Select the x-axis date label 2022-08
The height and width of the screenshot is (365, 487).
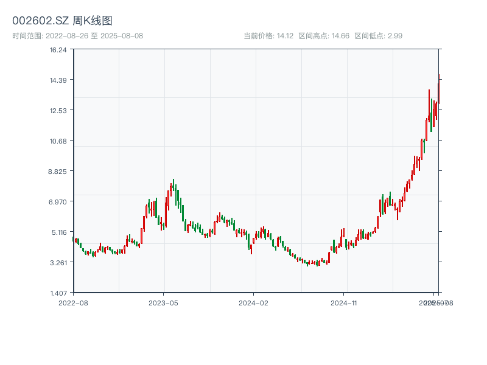(x=73, y=303)
